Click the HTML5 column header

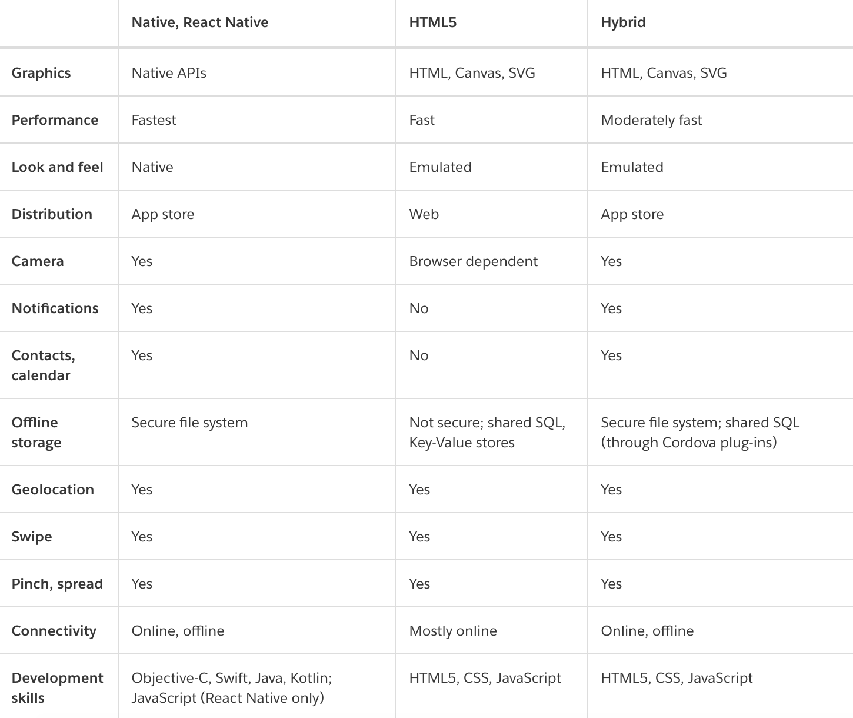click(433, 22)
